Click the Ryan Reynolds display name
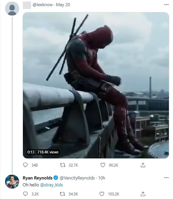173x199 pixels. coord(38,178)
